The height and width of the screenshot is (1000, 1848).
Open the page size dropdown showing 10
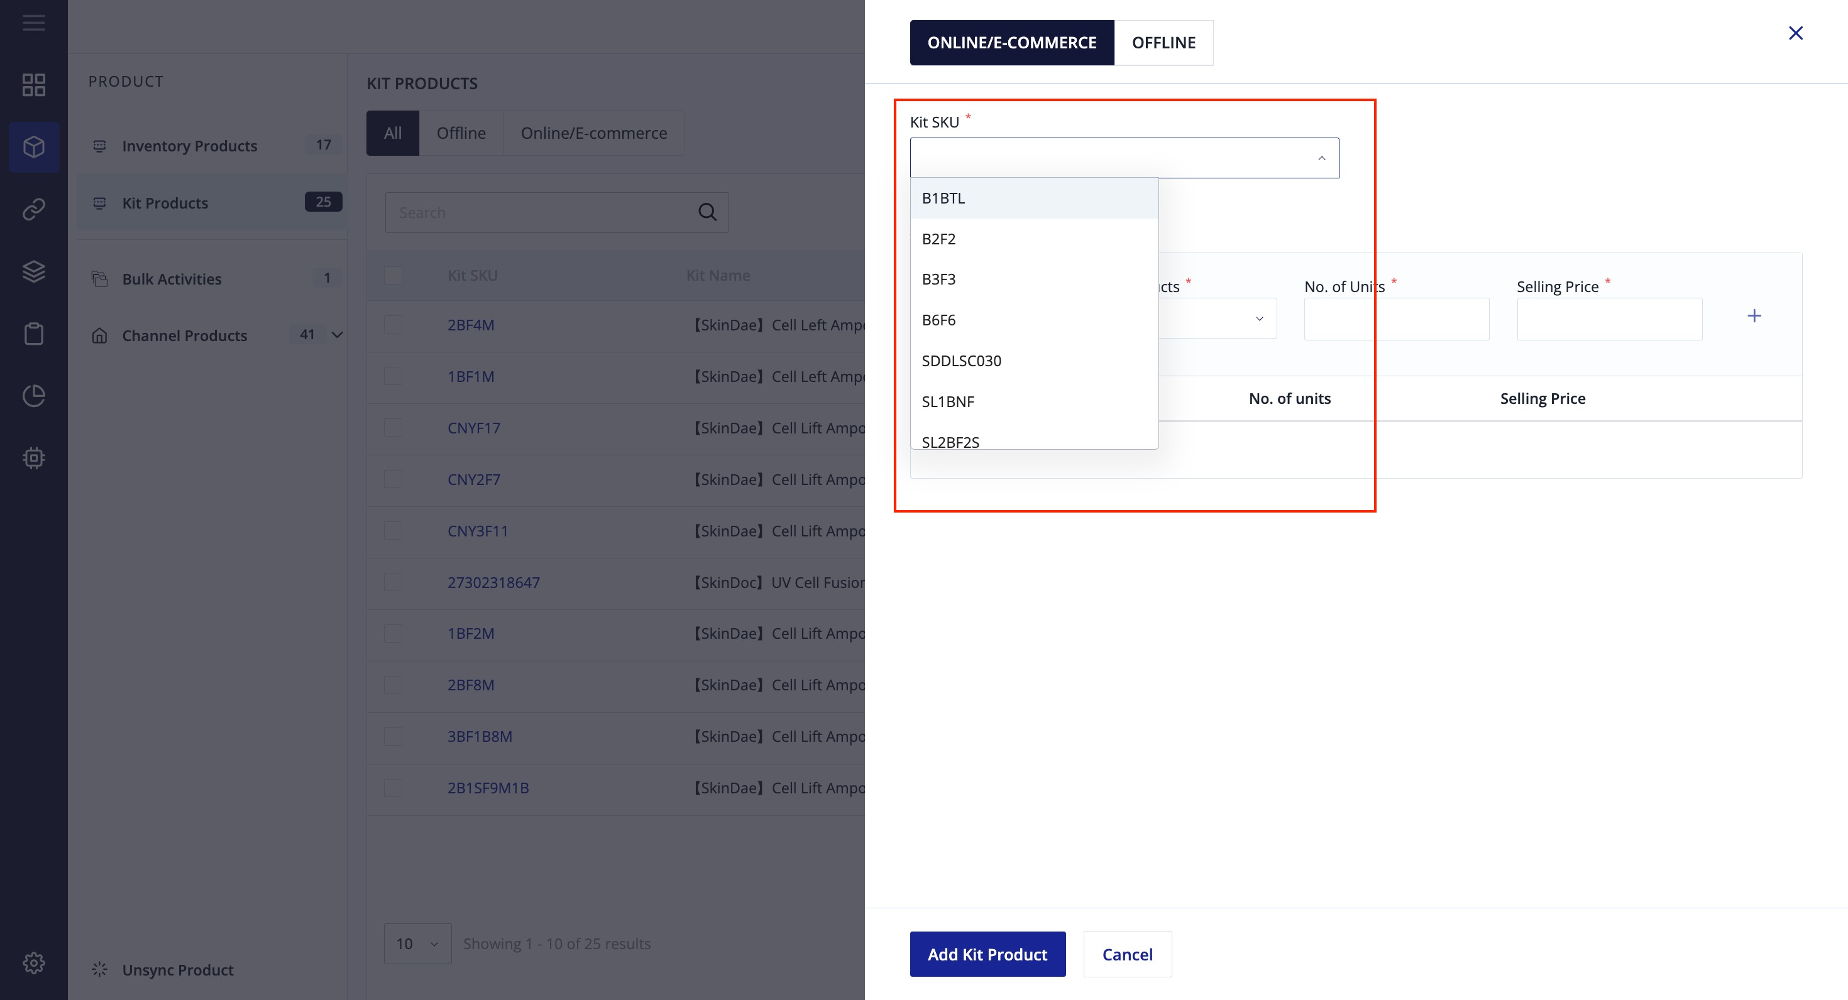point(417,943)
